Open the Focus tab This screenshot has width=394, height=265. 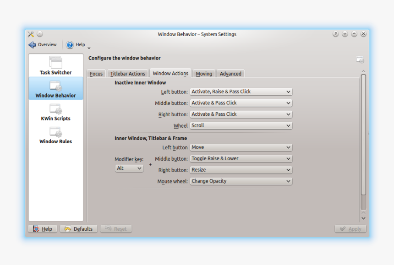96,74
